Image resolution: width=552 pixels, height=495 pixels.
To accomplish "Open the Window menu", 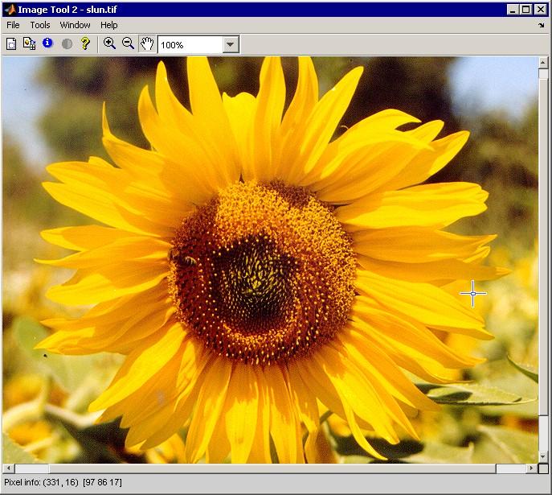I will tap(75, 25).
